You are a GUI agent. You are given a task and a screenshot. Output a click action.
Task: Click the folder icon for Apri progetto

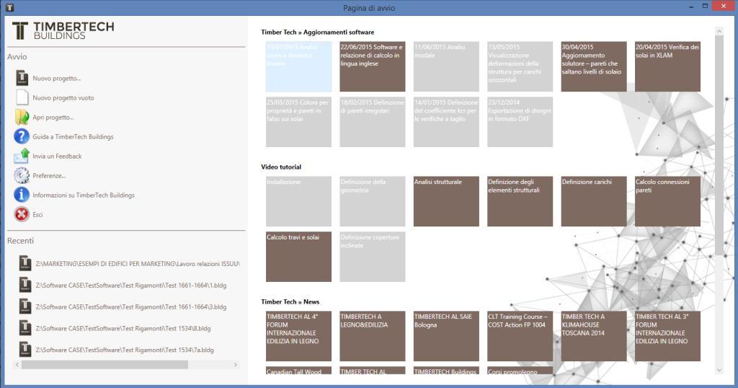click(22, 117)
